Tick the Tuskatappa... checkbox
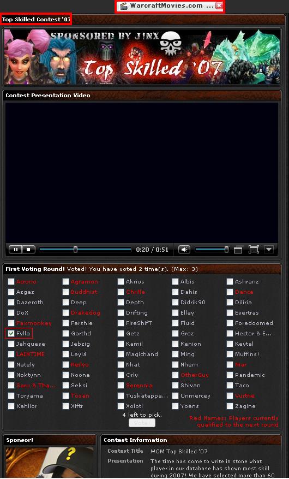The image size is (289, 479). tap(121, 396)
